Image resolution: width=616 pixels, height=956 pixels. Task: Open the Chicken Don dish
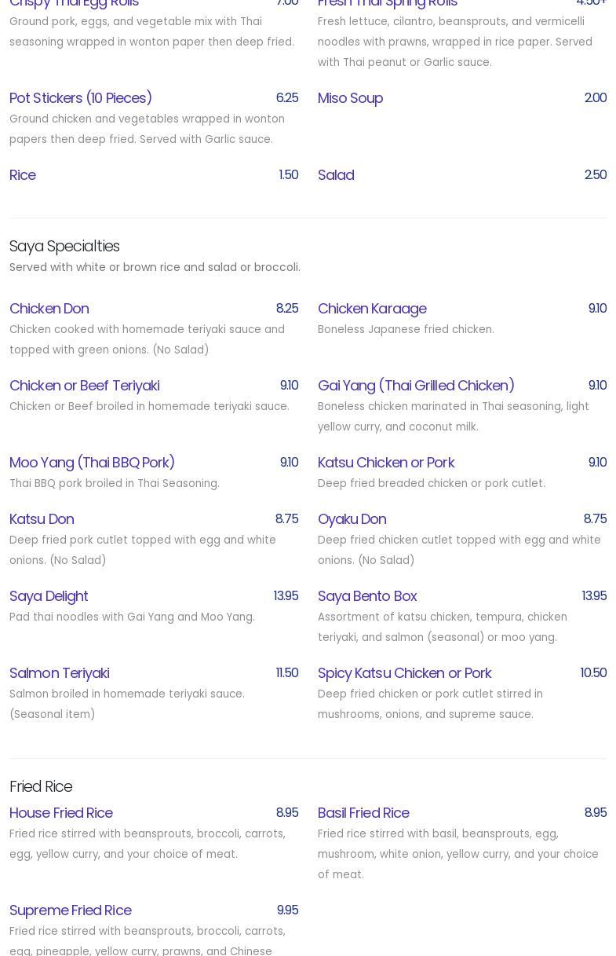pyautogui.click(x=49, y=309)
